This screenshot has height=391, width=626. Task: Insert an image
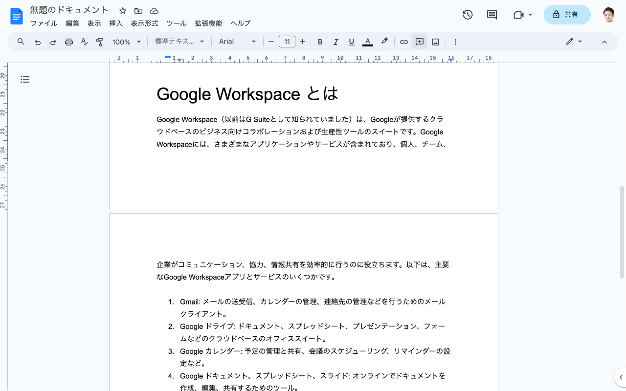click(435, 42)
